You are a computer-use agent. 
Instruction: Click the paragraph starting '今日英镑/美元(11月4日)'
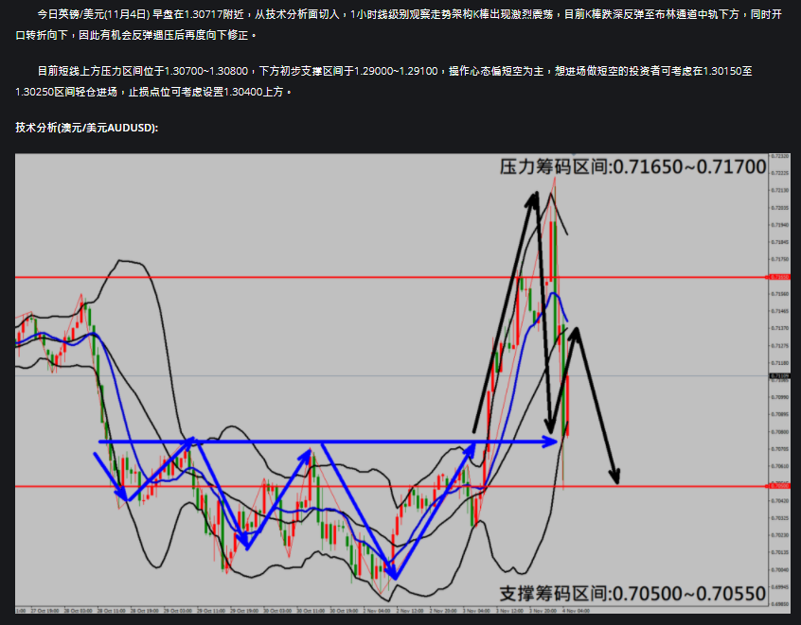click(x=399, y=25)
